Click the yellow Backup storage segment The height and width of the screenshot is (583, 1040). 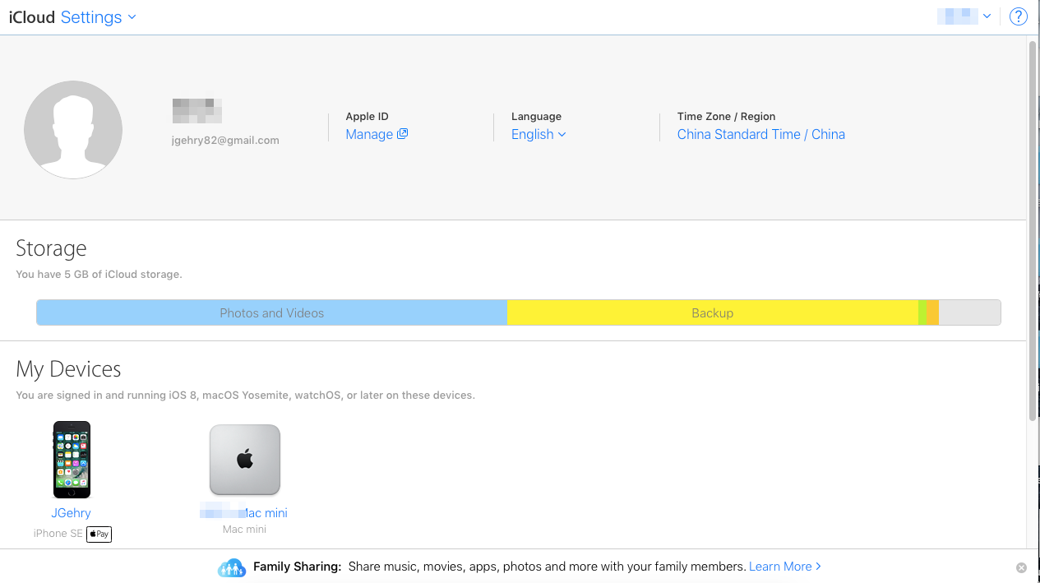[x=712, y=312]
